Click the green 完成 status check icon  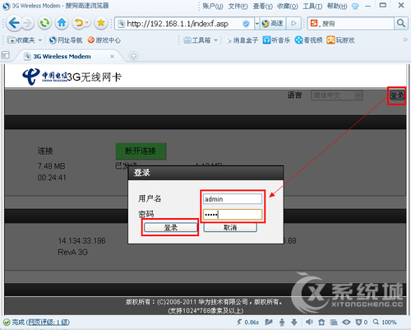tap(7, 322)
